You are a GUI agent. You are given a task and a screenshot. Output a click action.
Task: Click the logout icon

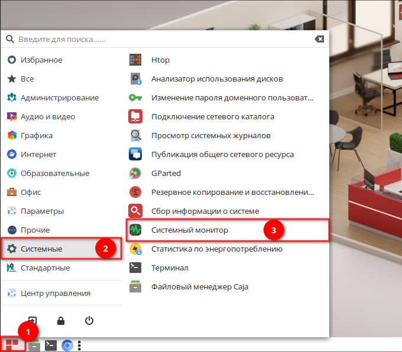tap(32, 321)
